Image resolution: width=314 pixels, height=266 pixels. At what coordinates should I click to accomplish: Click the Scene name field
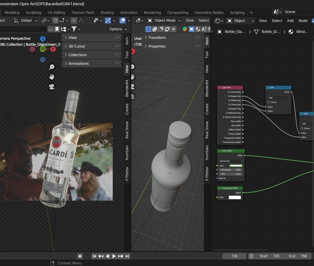pyautogui.click(x=298, y=12)
